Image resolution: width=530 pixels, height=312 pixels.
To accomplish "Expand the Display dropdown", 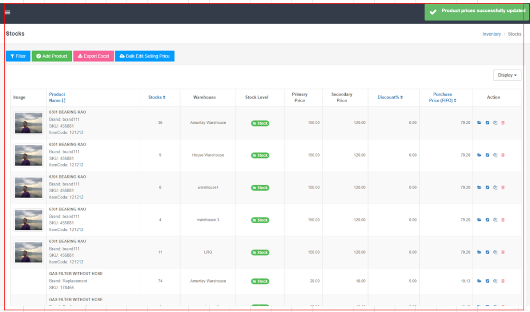I will (507, 75).
